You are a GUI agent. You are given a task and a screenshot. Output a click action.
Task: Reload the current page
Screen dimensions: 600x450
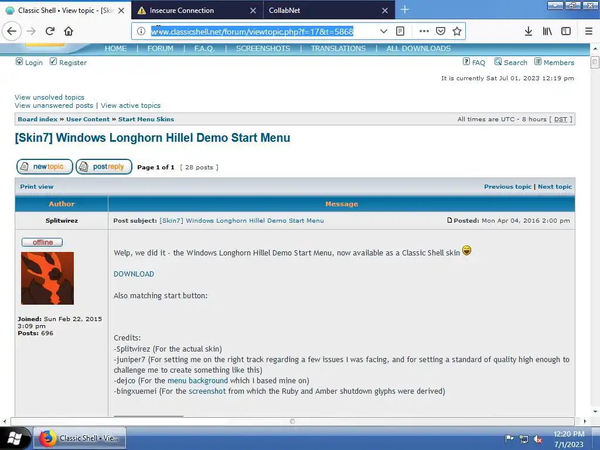tap(50, 31)
